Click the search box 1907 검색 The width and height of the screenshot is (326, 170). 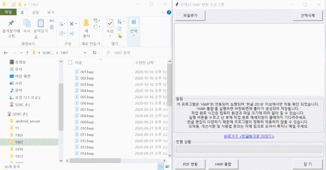(136, 53)
